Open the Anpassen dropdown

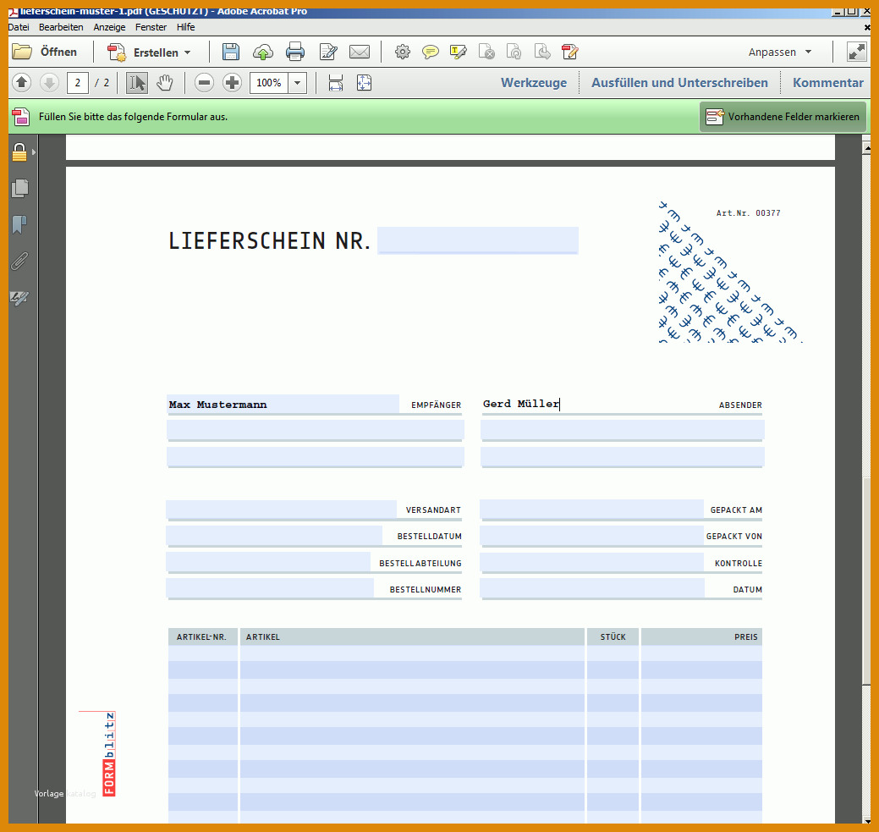[x=780, y=52]
